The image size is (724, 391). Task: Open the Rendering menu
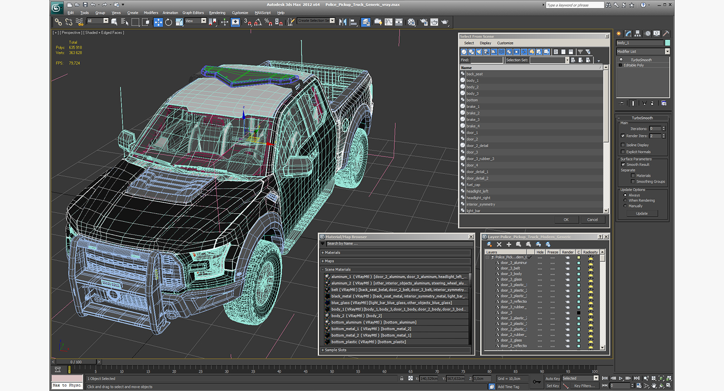pyautogui.click(x=217, y=13)
